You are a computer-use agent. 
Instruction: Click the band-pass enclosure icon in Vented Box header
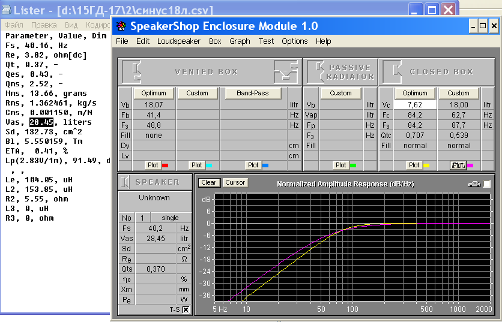click(286, 72)
